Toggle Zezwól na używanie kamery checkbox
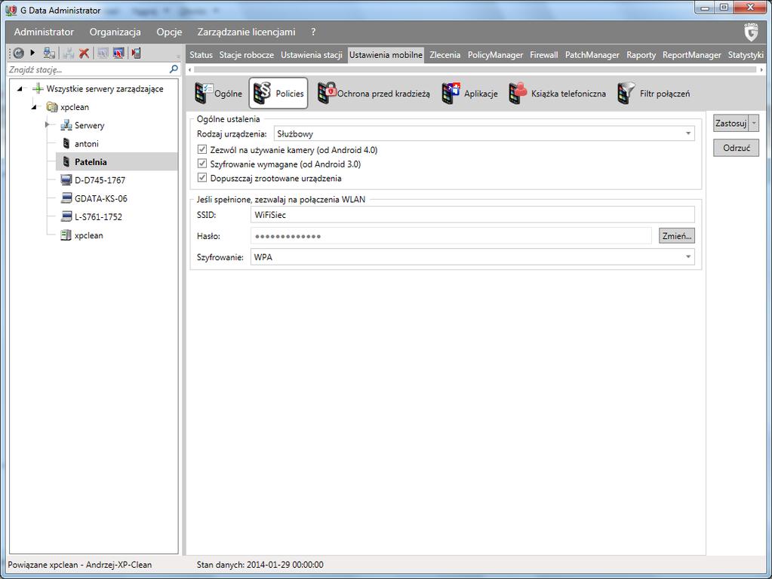This screenshot has width=772, height=579. (201, 149)
